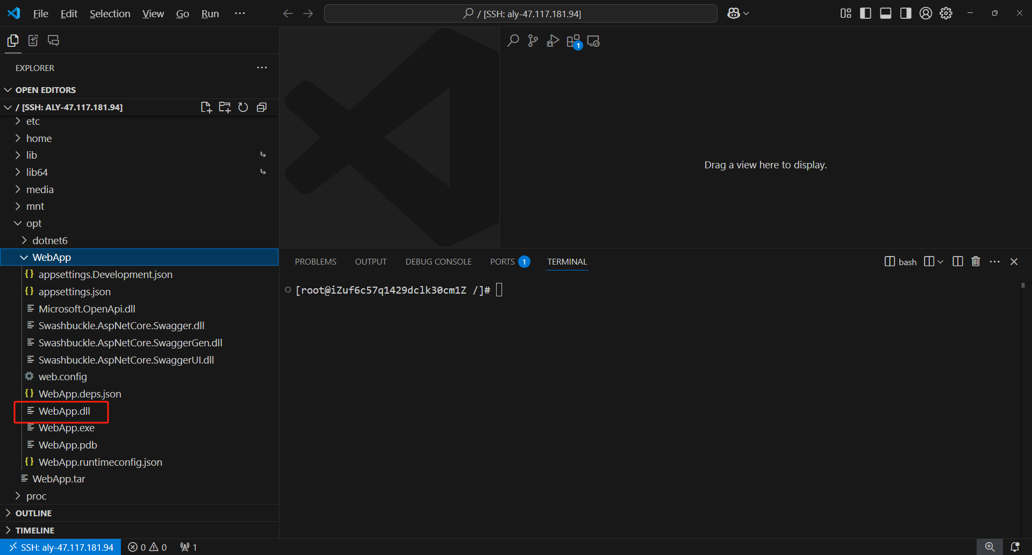
Task: Open the SSH remote indicator in status bar
Action: (61, 547)
